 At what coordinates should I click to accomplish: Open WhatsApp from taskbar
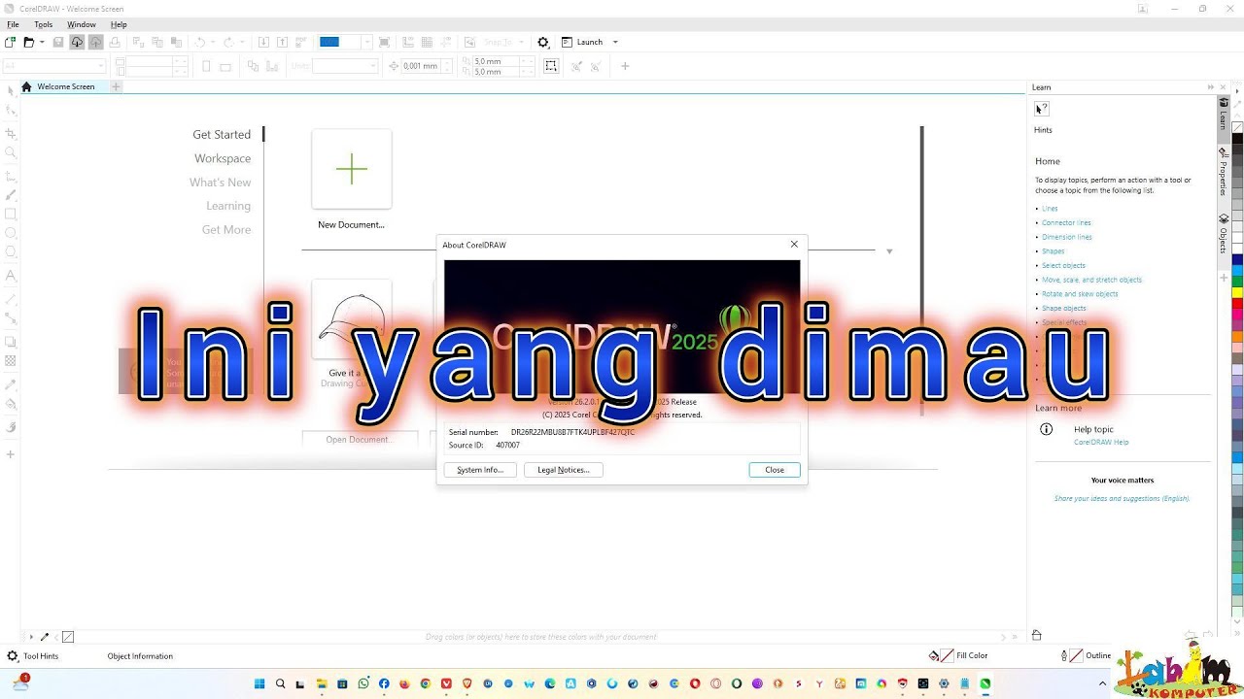363,683
